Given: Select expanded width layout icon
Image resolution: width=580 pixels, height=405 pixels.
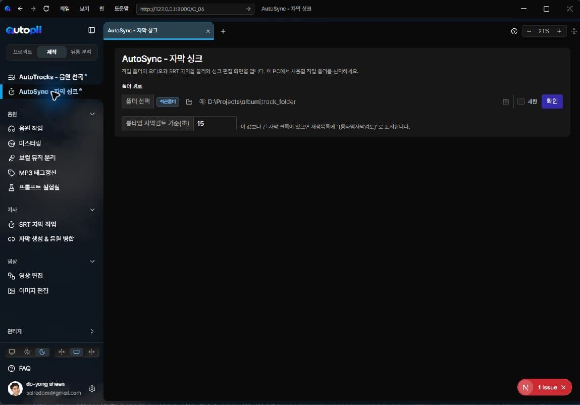Looking at the screenshot, I should click(x=91, y=351).
